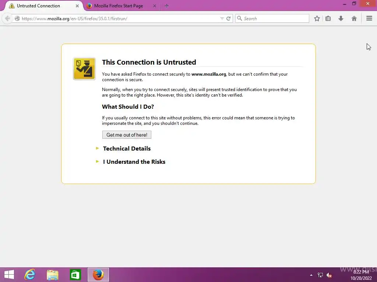Image resolution: width=377 pixels, height=282 pixels.
Task: Restore down the Firefox window
Action: point(354,4)
